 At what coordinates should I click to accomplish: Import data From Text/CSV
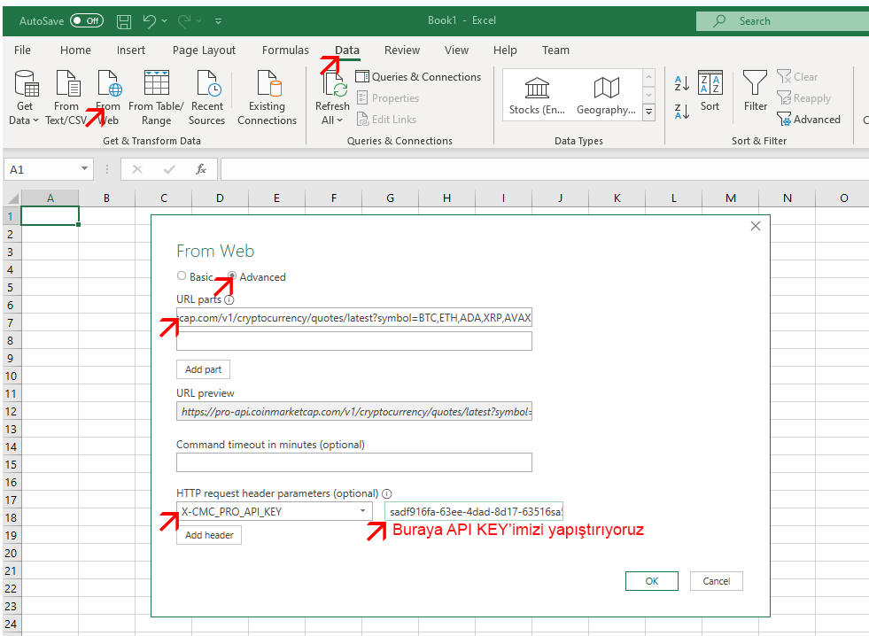click(x=66, y=97)
